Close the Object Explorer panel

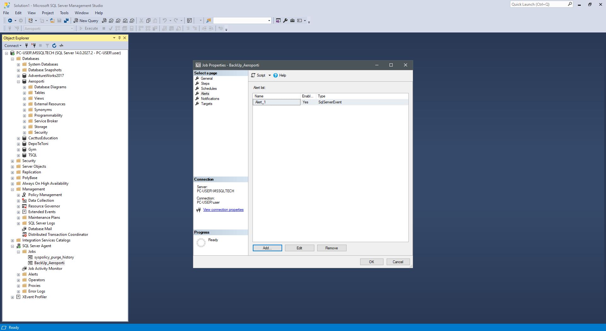pyautogui.click(x=125, y=38)
